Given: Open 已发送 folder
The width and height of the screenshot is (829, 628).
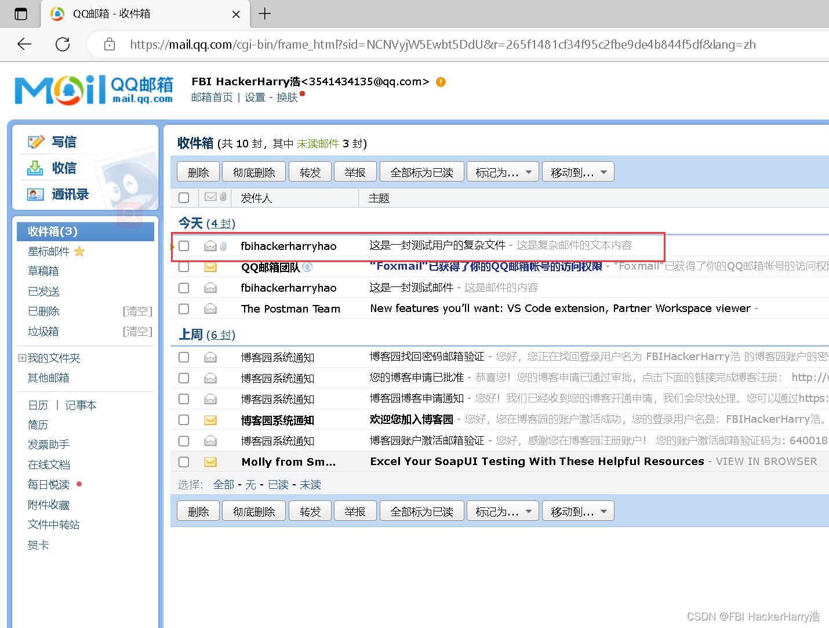Looking at the screenshot, I should click(x=43, y=291).
